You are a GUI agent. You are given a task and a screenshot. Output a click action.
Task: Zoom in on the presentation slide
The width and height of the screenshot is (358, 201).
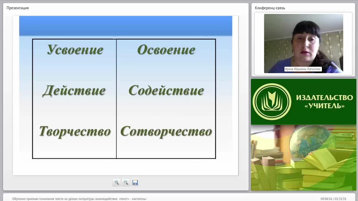[117, 182]
